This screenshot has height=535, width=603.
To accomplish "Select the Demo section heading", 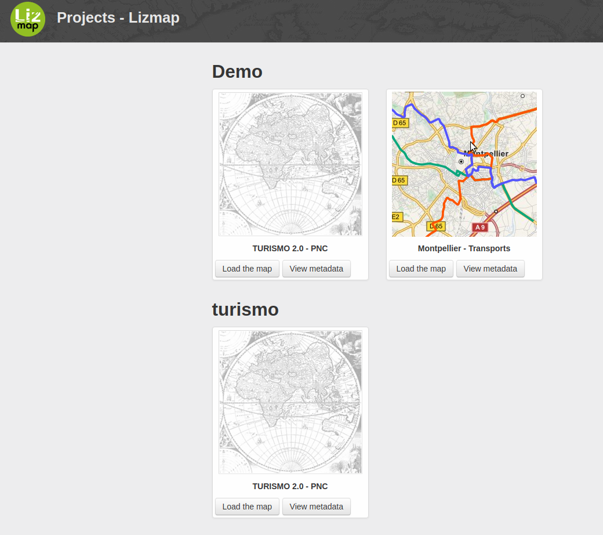I will pos(237,71).
